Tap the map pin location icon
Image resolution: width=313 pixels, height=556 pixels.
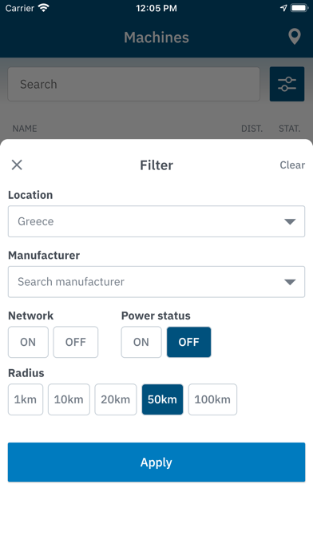pyautogui.click(x=294, y=37)
